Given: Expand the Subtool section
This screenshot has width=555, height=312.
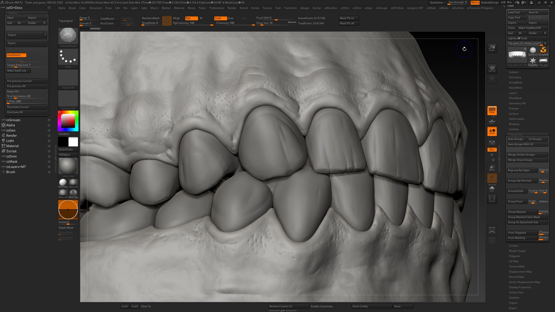Looking at the screenshot, I should pyautogui.click(x=514, y=72).
